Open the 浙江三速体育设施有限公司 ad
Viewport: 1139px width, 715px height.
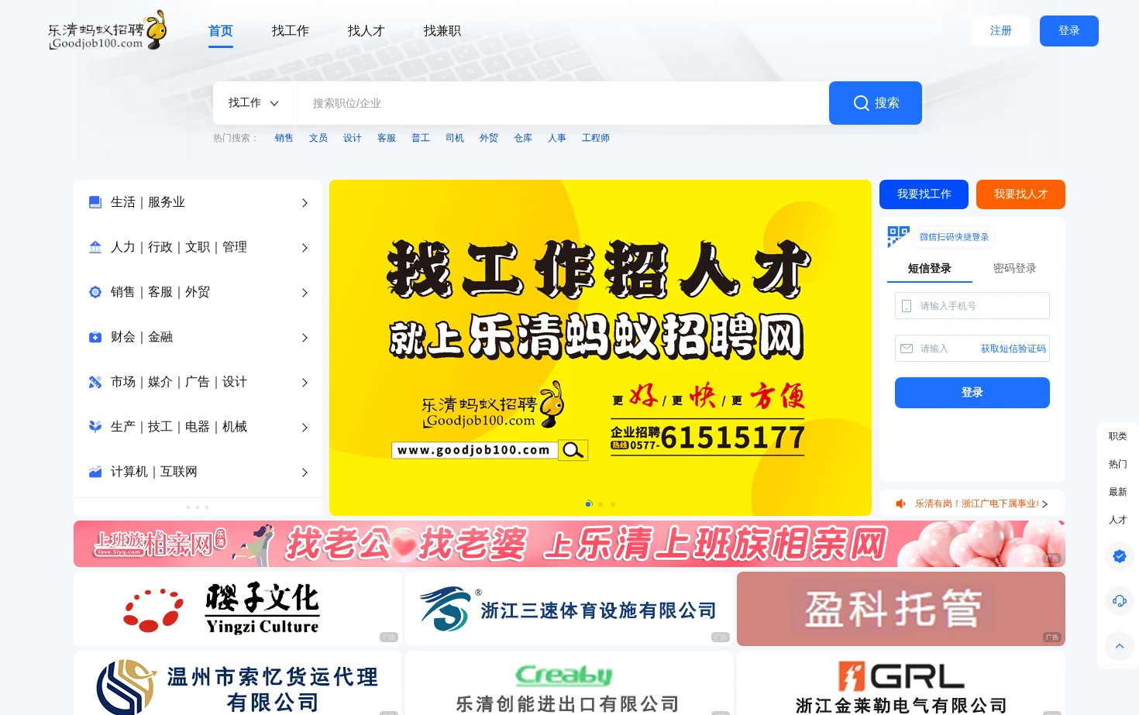569,609
